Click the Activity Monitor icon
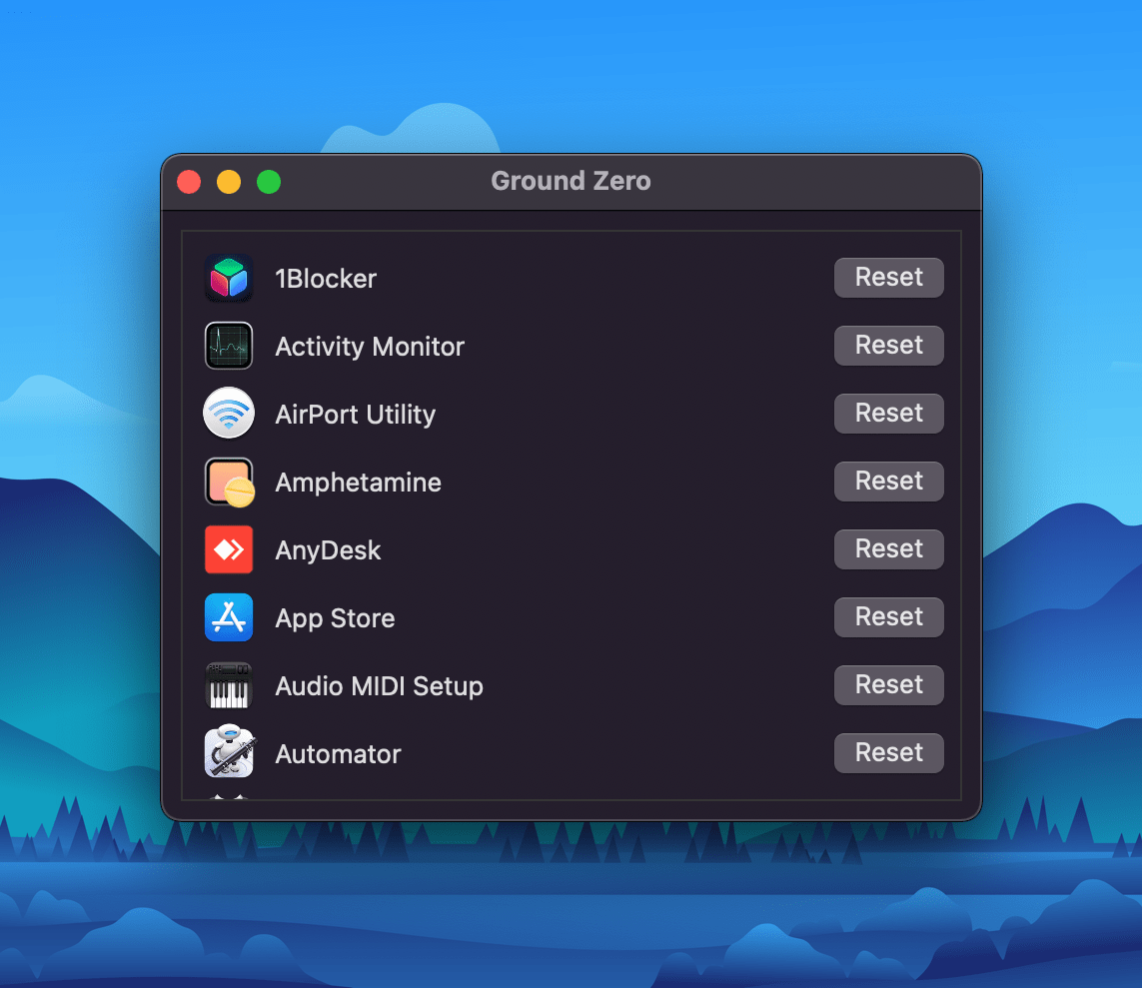 click(x=229, y=346)
